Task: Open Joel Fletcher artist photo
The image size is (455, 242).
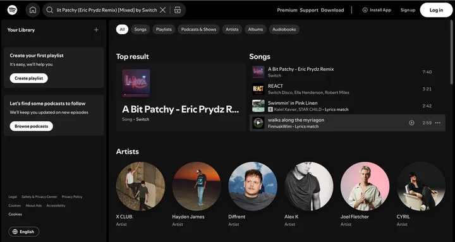Action: pyautogui.click(x=365, y=186)
